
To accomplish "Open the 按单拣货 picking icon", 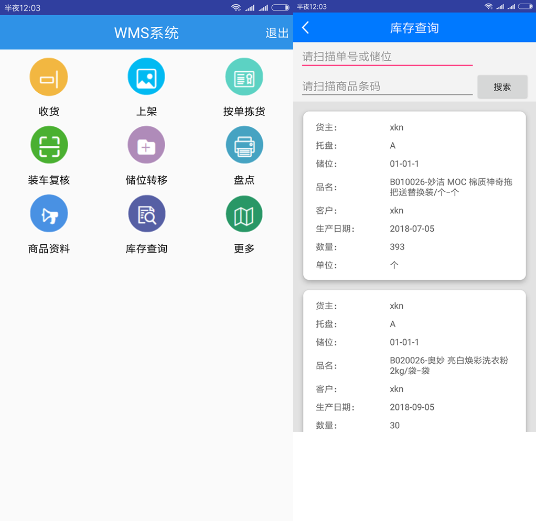I will (244, 77).
